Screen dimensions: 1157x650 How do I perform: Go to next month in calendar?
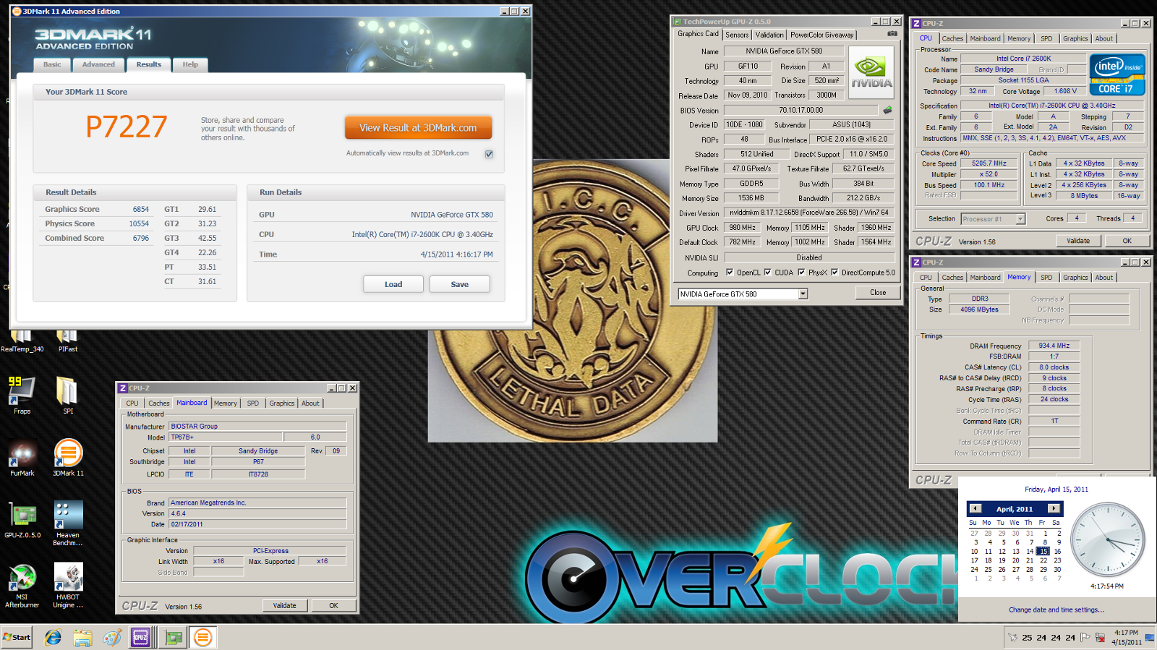pos(1054,508)
